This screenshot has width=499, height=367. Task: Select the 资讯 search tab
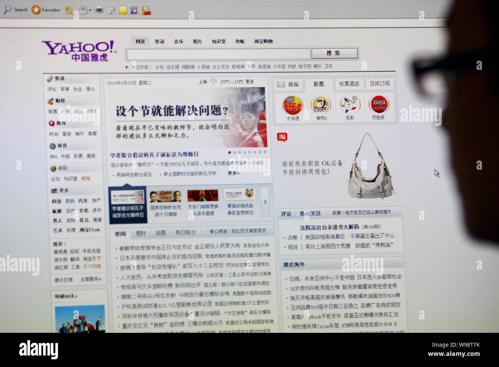159,41
